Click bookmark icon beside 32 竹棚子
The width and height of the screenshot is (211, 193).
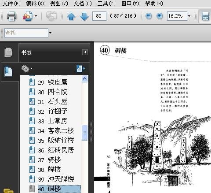[x=32, y=111]
